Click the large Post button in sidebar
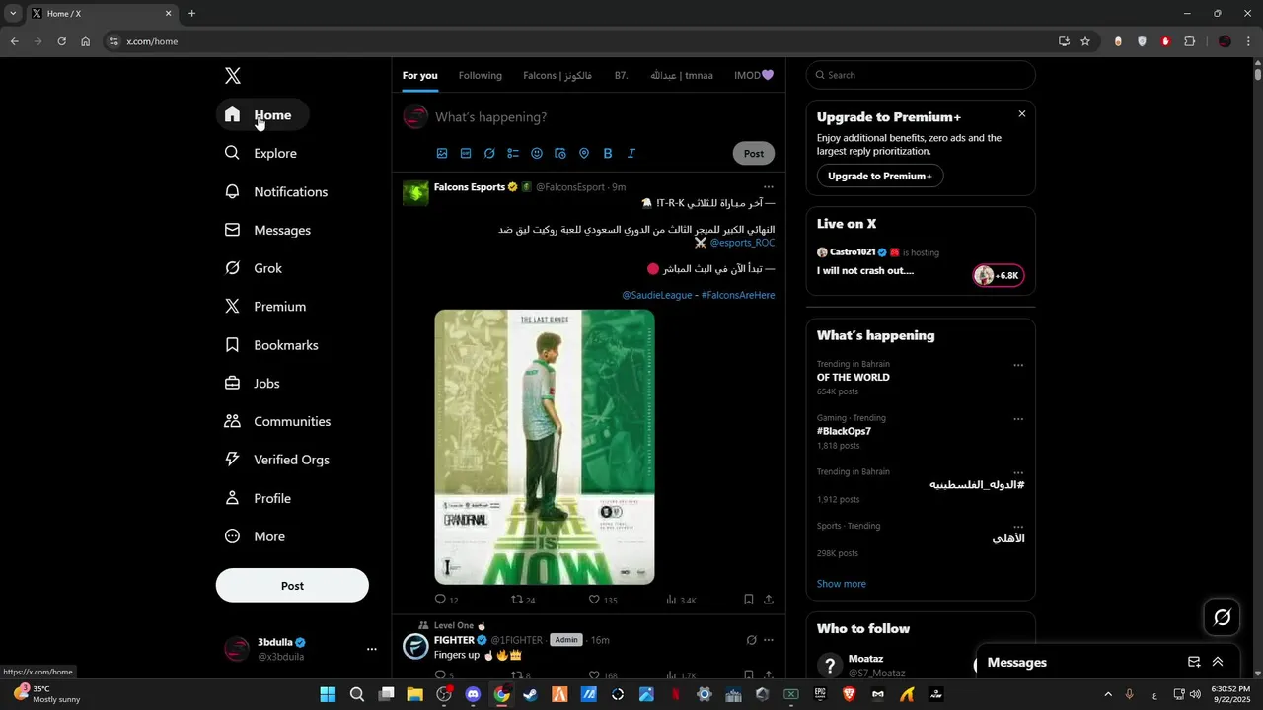Viewport: 1263px width, 710px height. pos(292,585)
